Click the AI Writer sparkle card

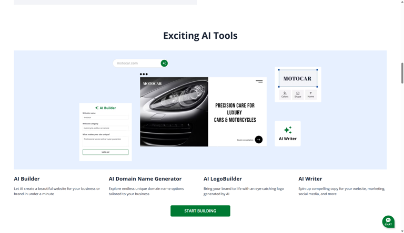pos(288,133)
